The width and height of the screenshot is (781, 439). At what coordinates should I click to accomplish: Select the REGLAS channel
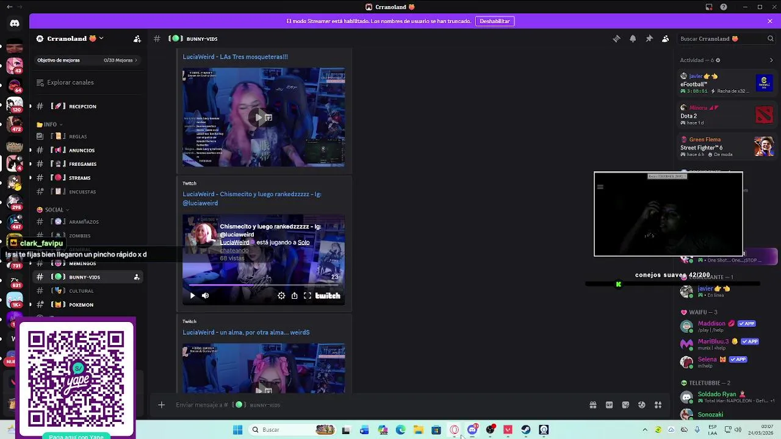pyautogui.click(x=88, y=137)
